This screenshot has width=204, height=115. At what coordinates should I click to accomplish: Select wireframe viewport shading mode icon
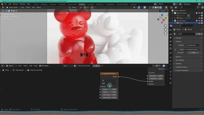click(153, 7)
